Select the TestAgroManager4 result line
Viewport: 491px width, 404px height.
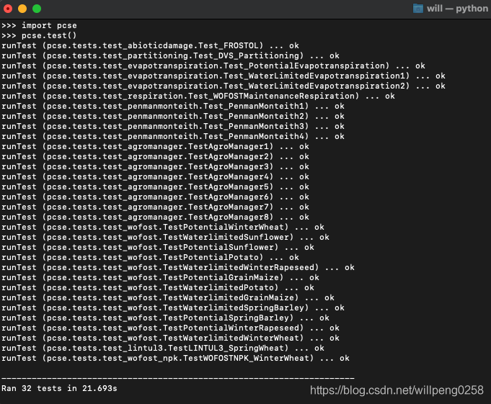pos(155,176)
